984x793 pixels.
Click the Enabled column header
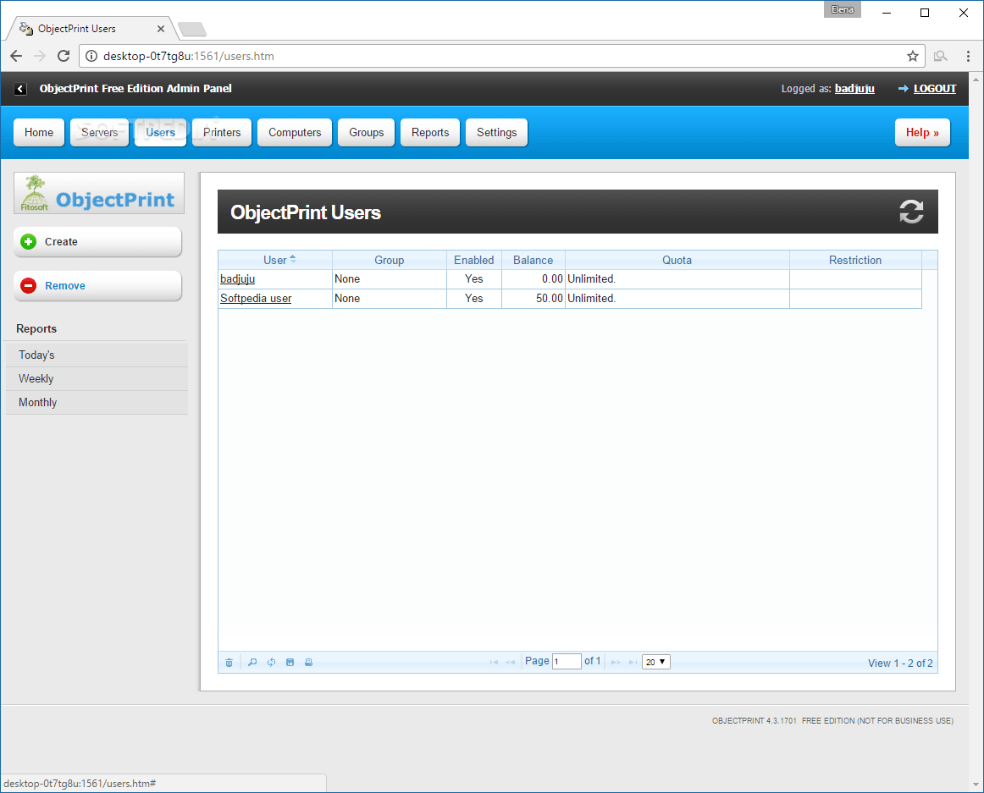click(x=474, y=260)
